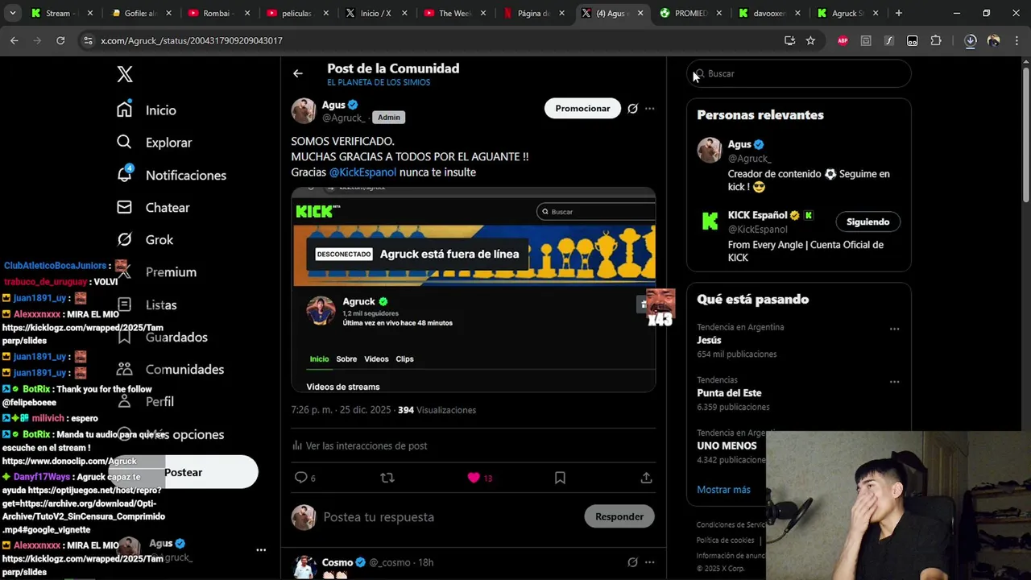1031x580 pixels.
Task: Open the three-dot menu on Cosmo's reply
Action: click(650, 562)
